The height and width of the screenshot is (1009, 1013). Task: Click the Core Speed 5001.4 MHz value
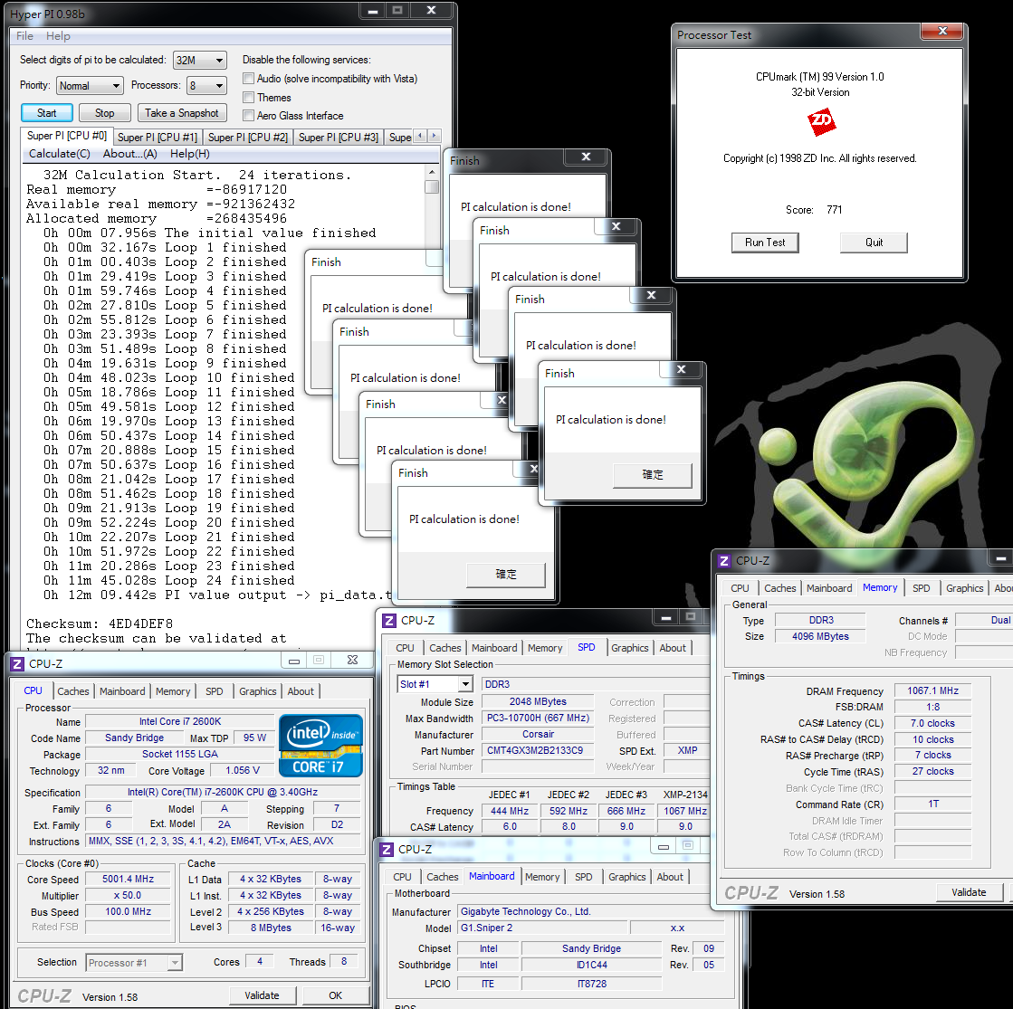(128, 880)
